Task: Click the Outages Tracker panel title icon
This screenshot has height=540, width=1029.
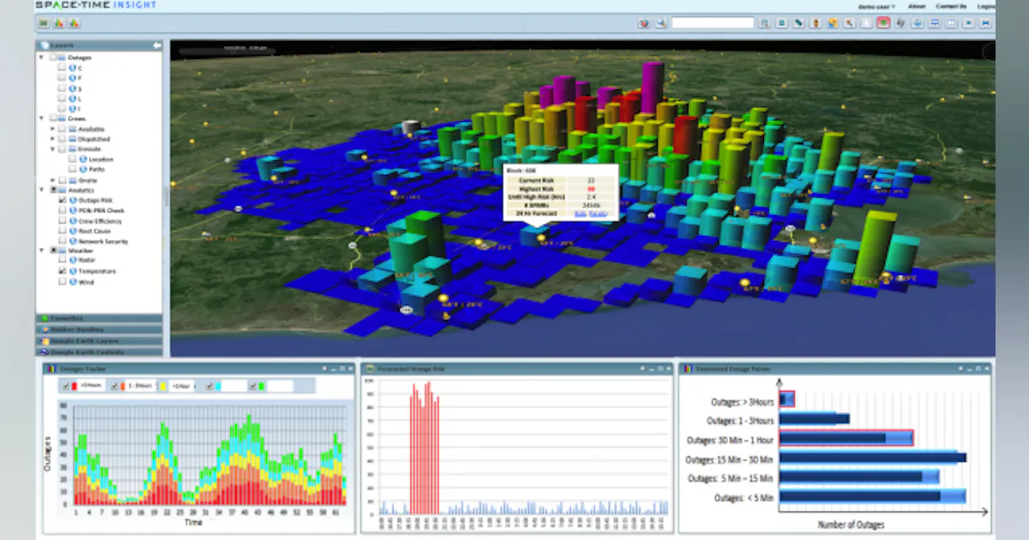Action: point(52,368)
